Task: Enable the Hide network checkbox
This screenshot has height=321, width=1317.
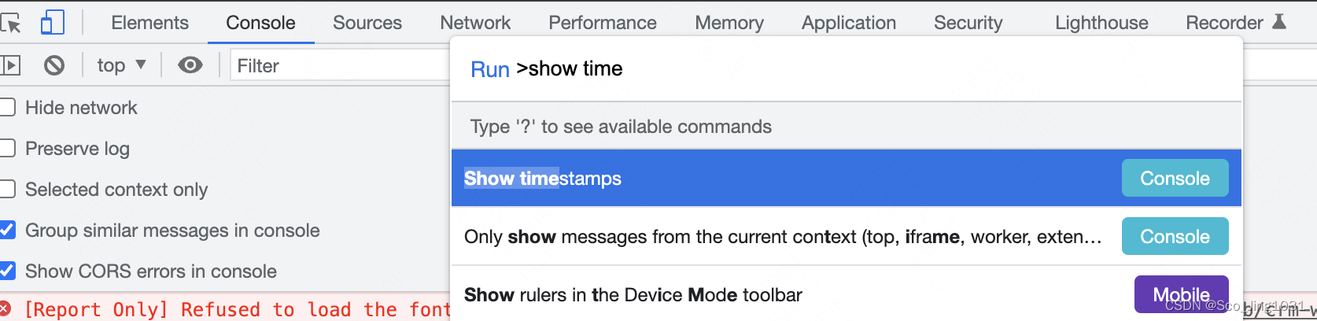Action: click(x=7, y=108)
